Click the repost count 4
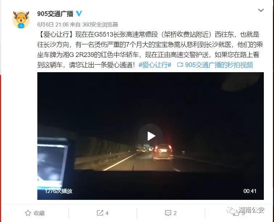This screenshot has width=274, height=222. 107,213
